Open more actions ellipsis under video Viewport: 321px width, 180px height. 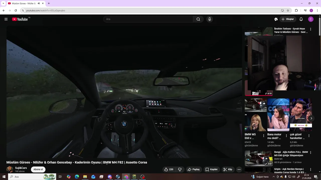tap(239, 169)
